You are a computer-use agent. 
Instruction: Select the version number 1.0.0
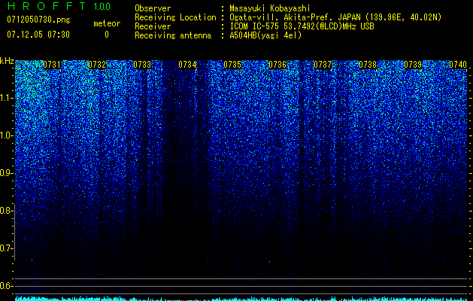pos(102,6)
